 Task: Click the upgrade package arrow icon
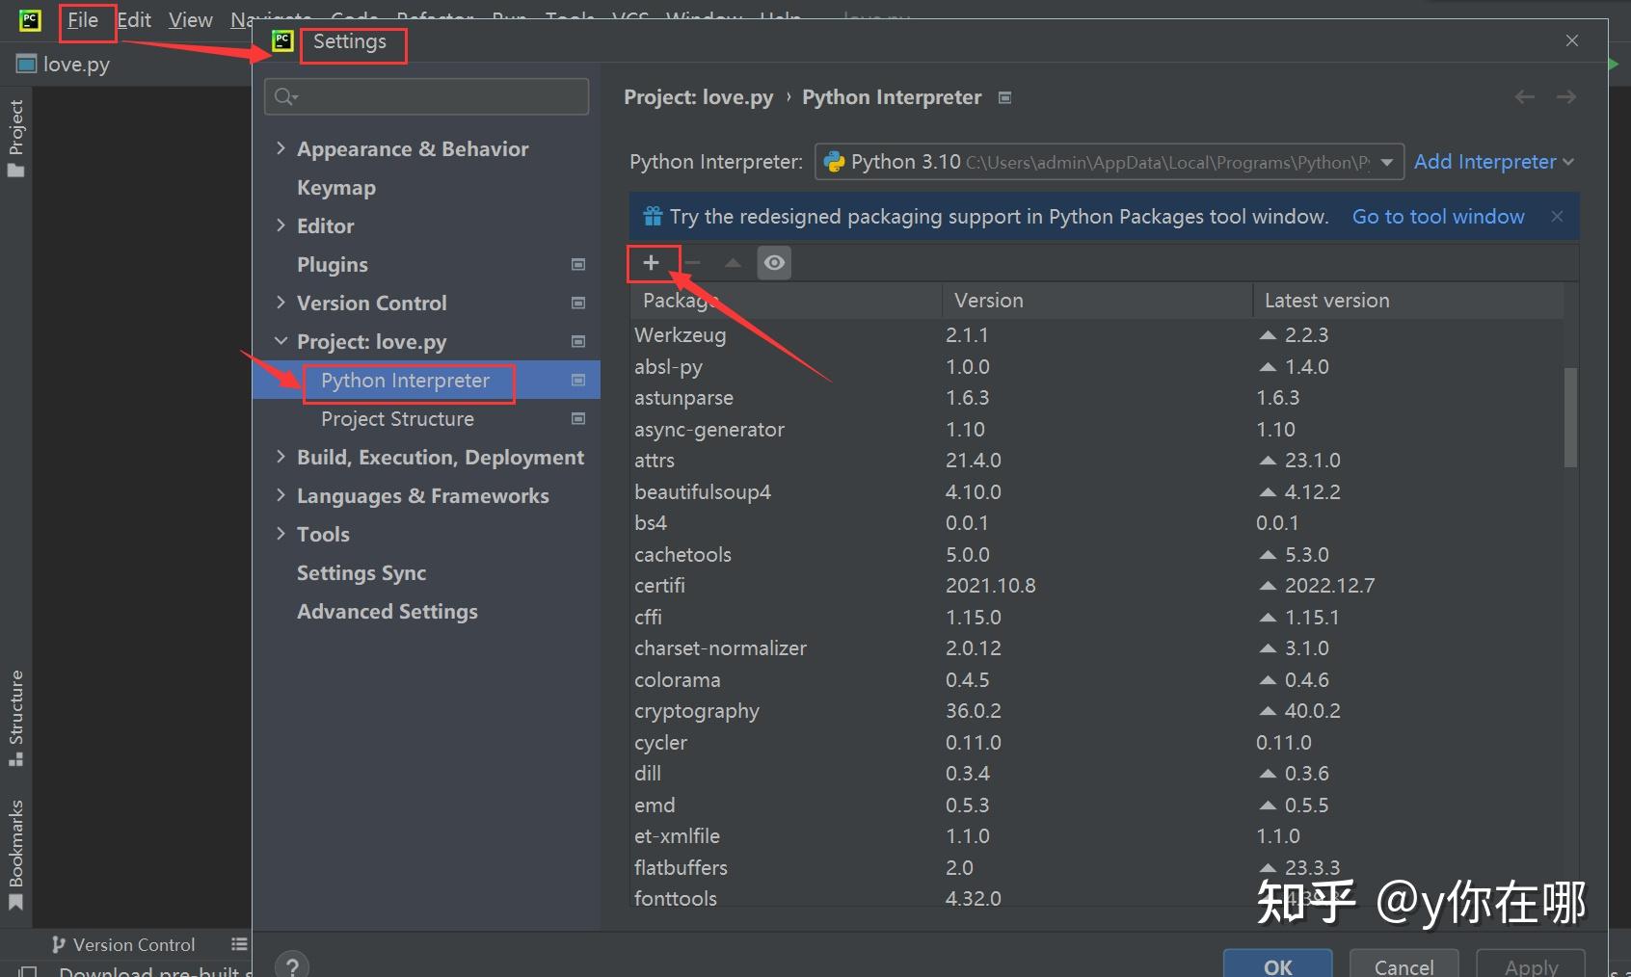[x=733, y=262]
